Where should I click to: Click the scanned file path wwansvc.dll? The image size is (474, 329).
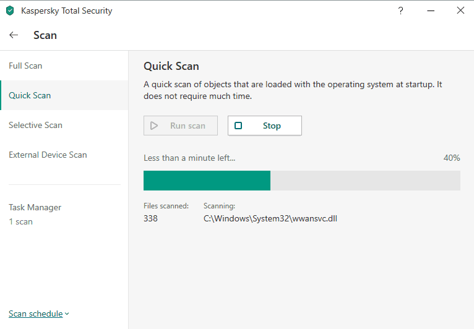click(x=270, y=218)
